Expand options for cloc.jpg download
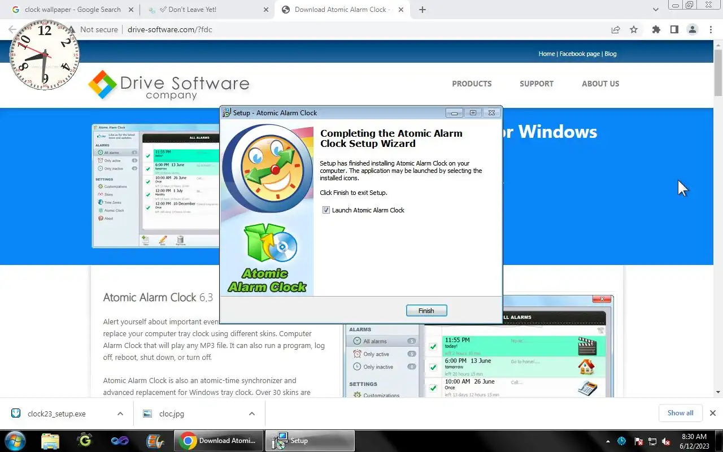The height and width of the screenshot is (452, 723). 252,414
